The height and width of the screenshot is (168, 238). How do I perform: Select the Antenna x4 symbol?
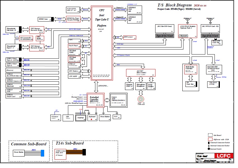[x=210, y=21]
